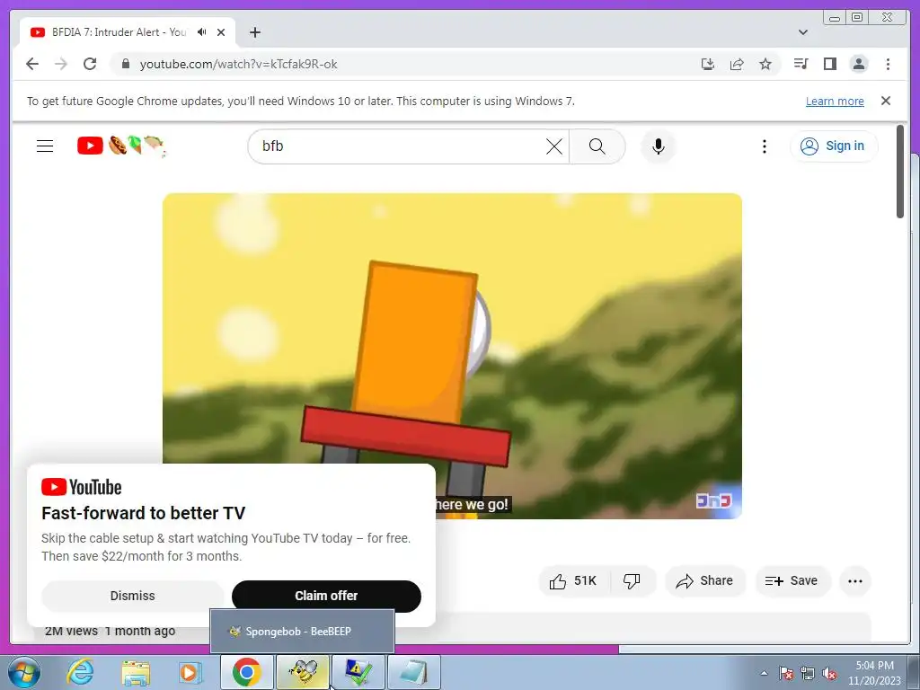Viewport: 920px width, 690px height.
Task: Share this page from address bar
Action: (737, 64)
